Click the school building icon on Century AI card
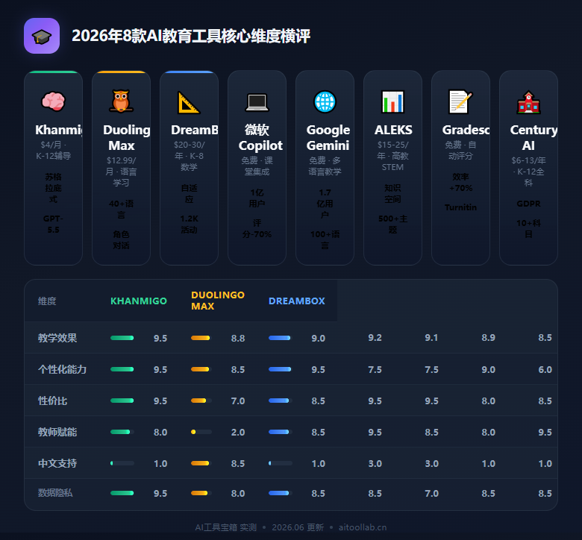This screenshot has height=540, width=582. [528, 101]
